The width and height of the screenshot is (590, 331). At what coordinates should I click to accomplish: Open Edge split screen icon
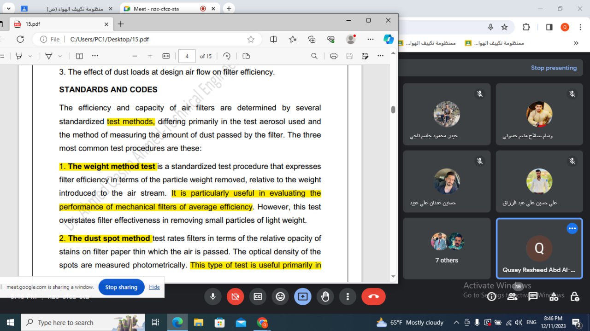pos(274,40)
